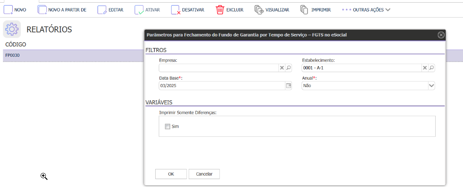This screenshot has width=463, height=187.
Task: Click the Desativar icon
Action: [x=175, y=10]
